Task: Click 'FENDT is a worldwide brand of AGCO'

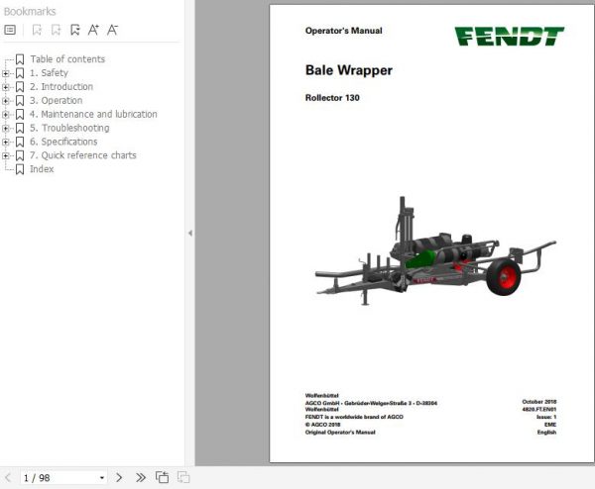Action: tap(354, 417)
